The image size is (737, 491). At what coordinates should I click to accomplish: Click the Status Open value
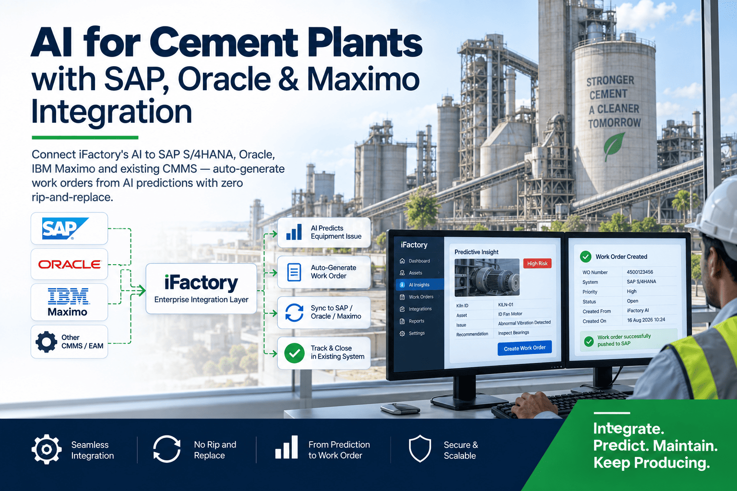click(x=632, y=301)
